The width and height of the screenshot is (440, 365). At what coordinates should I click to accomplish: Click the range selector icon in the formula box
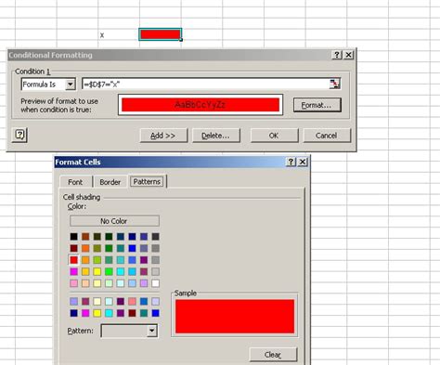[334, 84]
